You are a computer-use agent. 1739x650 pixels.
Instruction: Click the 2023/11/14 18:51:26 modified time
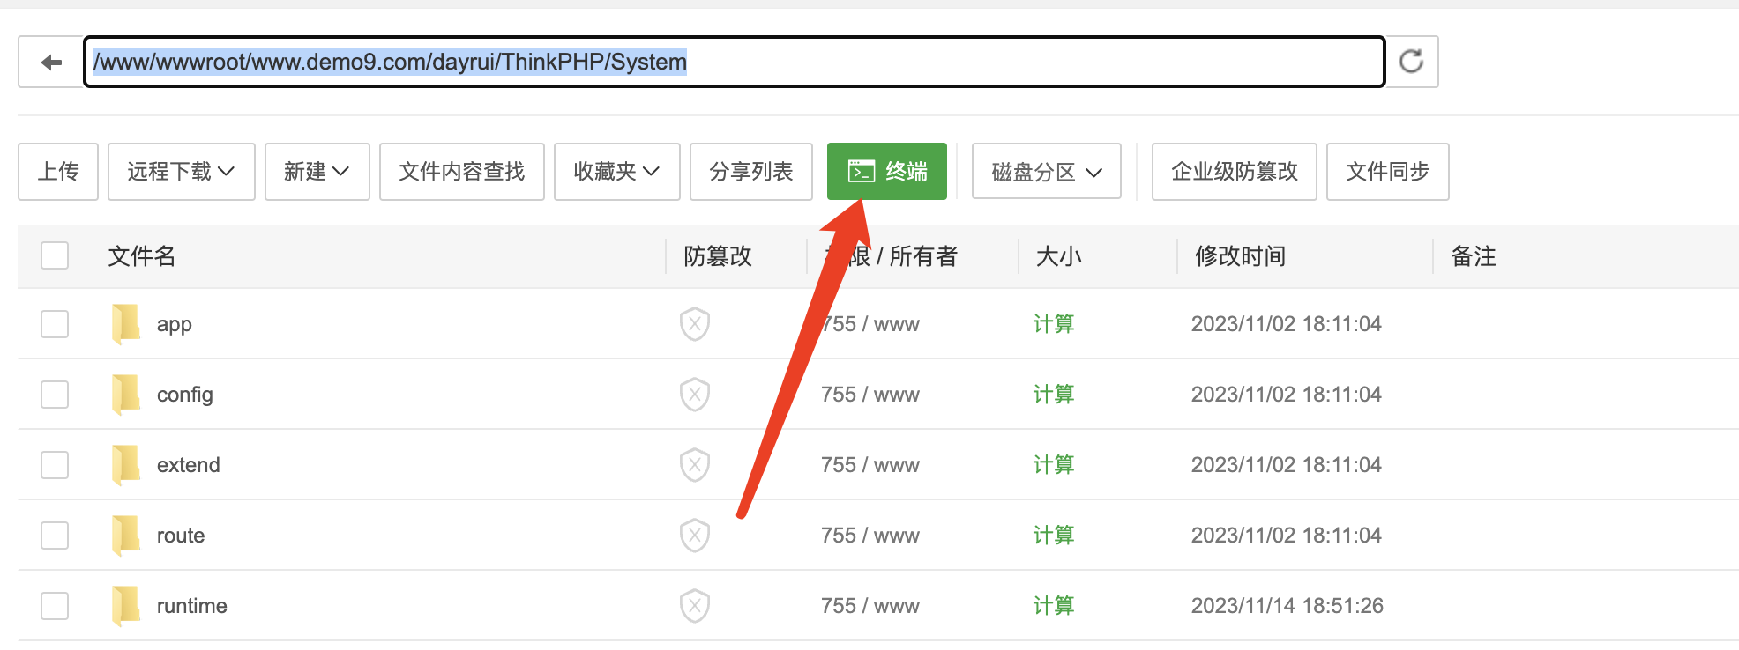[x=1287, y=606]
